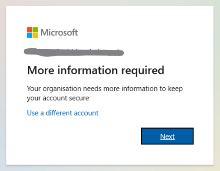
Task: Click the "your account secure" text line
Action: (58, 98)
